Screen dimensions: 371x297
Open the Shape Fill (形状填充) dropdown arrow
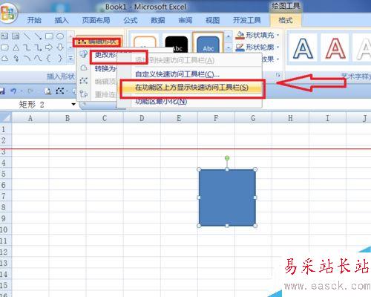(x=278, y=35)
